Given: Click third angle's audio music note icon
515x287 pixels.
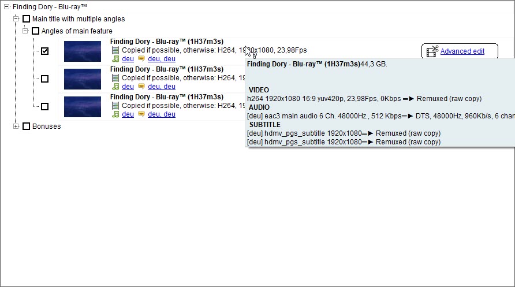Looking at the screenshot, I should pos(115,114).
